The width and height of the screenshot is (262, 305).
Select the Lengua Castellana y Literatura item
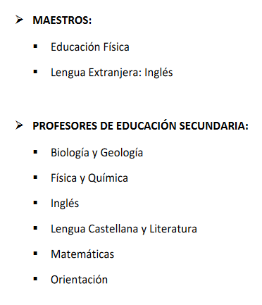pyautogui.click(x=124, y=229)
